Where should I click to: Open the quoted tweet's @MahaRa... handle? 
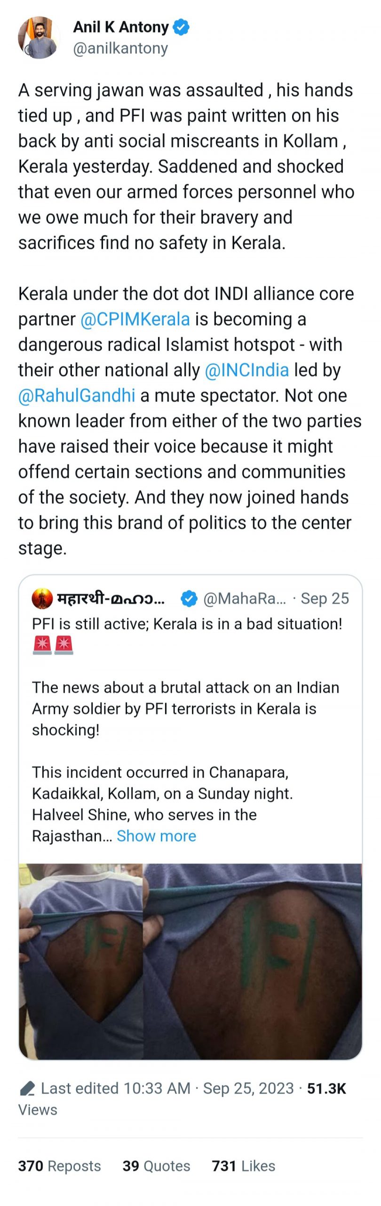[244, 598]
